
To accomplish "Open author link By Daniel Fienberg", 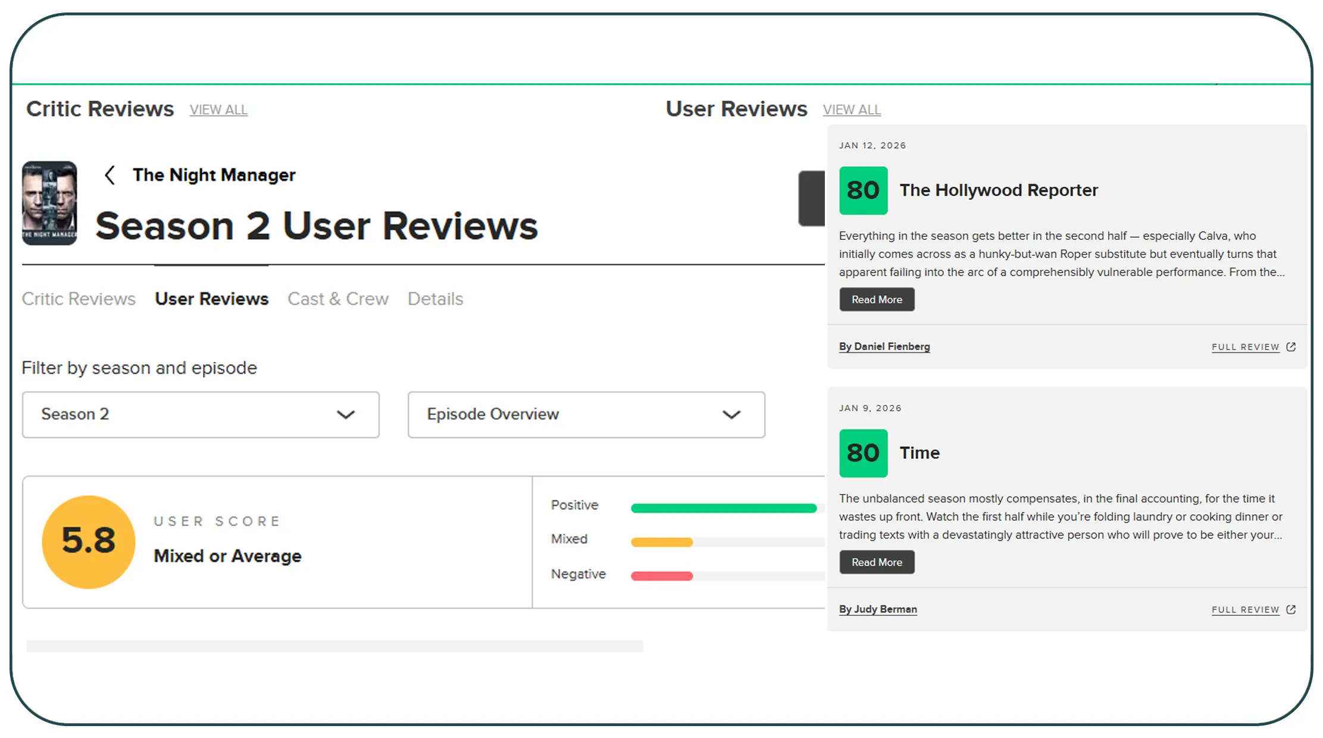I will pyautogui.click(x=884, y=346).
